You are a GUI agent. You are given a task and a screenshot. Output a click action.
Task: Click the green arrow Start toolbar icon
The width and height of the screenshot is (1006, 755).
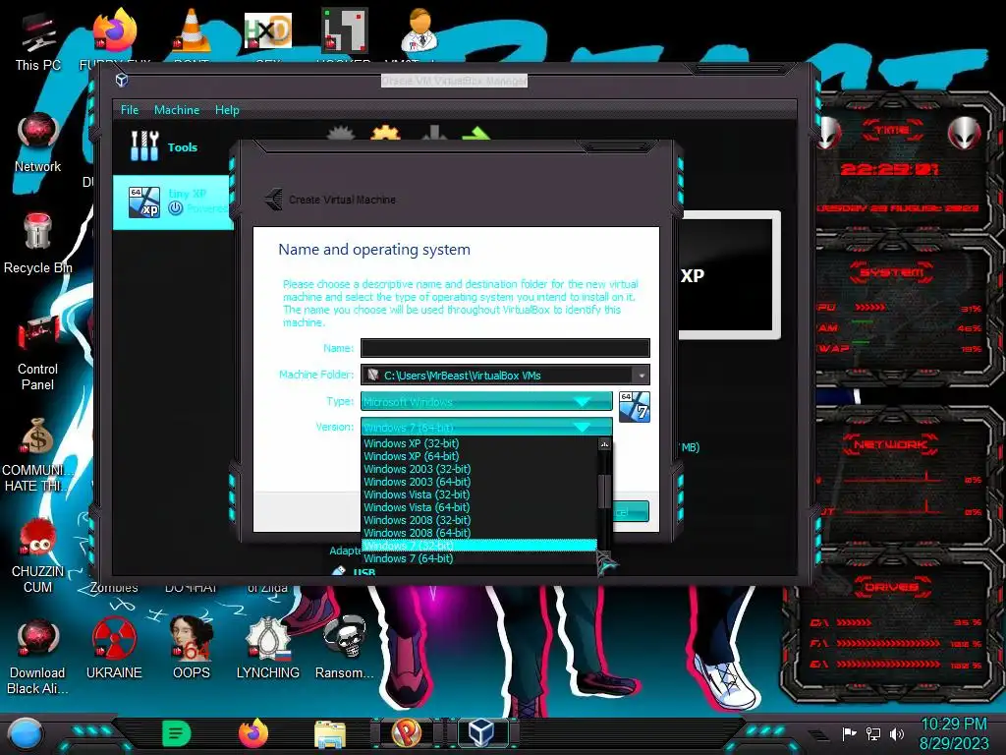tap(475, 134)
